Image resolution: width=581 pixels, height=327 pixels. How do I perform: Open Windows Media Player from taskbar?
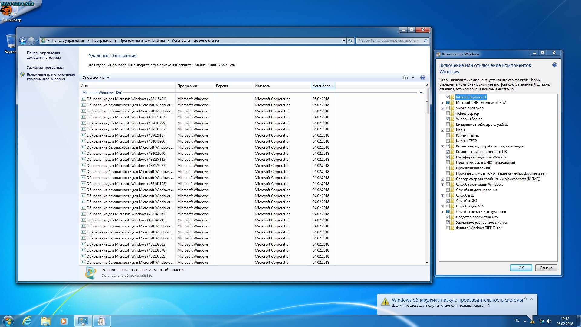click(x=64, y=321)
